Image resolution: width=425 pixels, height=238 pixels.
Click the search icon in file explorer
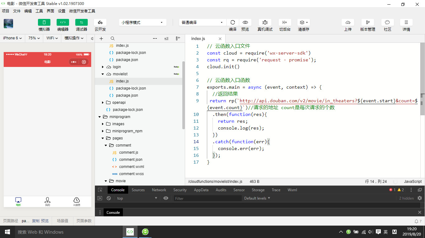[113, 38]
